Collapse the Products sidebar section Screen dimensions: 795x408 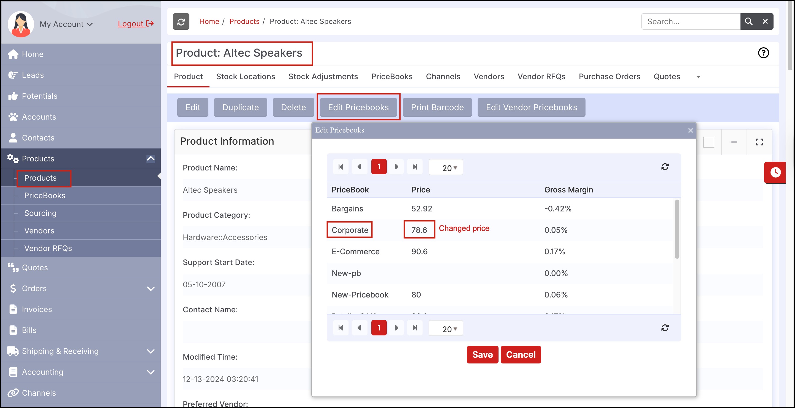tap(151, 159)
